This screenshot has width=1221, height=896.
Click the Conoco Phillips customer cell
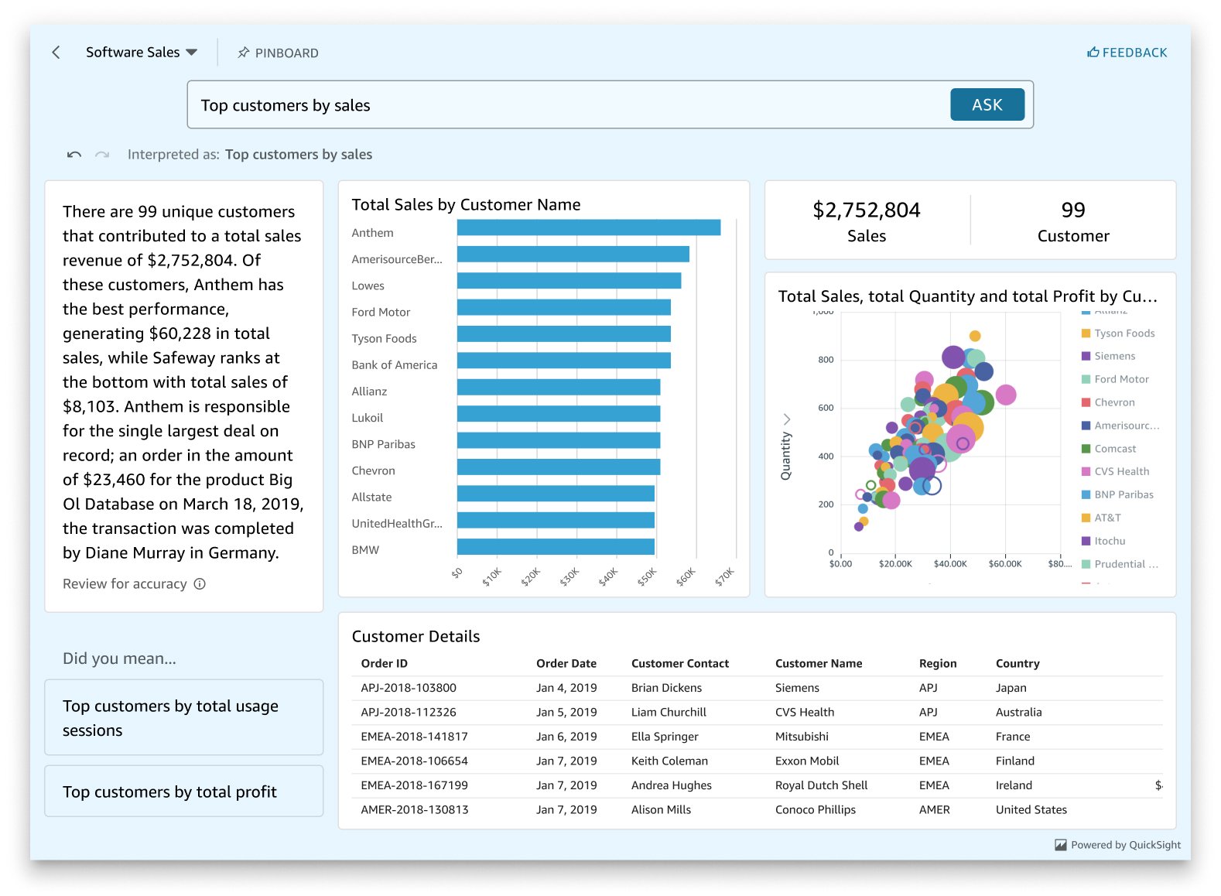click(x=816, y=809)
